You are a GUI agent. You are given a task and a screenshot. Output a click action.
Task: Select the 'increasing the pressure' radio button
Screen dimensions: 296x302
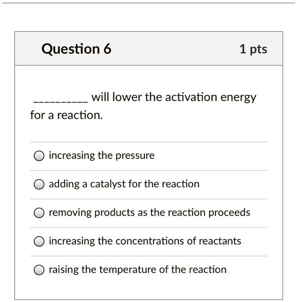(39, 156)
